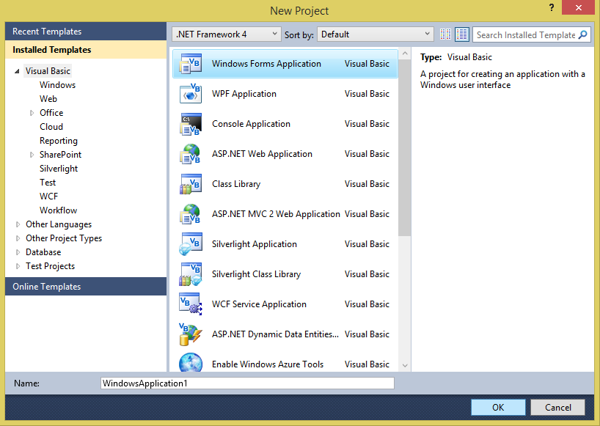
Task: Select the 'WCF Service Application' template name
Action: click(x=259, y=304)
